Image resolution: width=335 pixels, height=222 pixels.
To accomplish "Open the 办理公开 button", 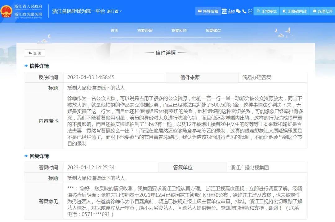I will pyautogui.click(x=323, y=11).
